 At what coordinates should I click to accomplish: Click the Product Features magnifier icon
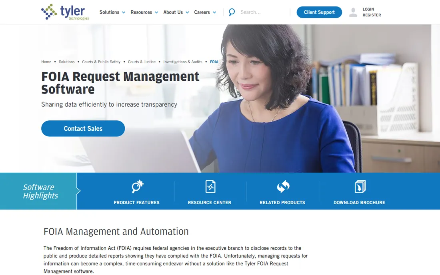tap(138, 187)
